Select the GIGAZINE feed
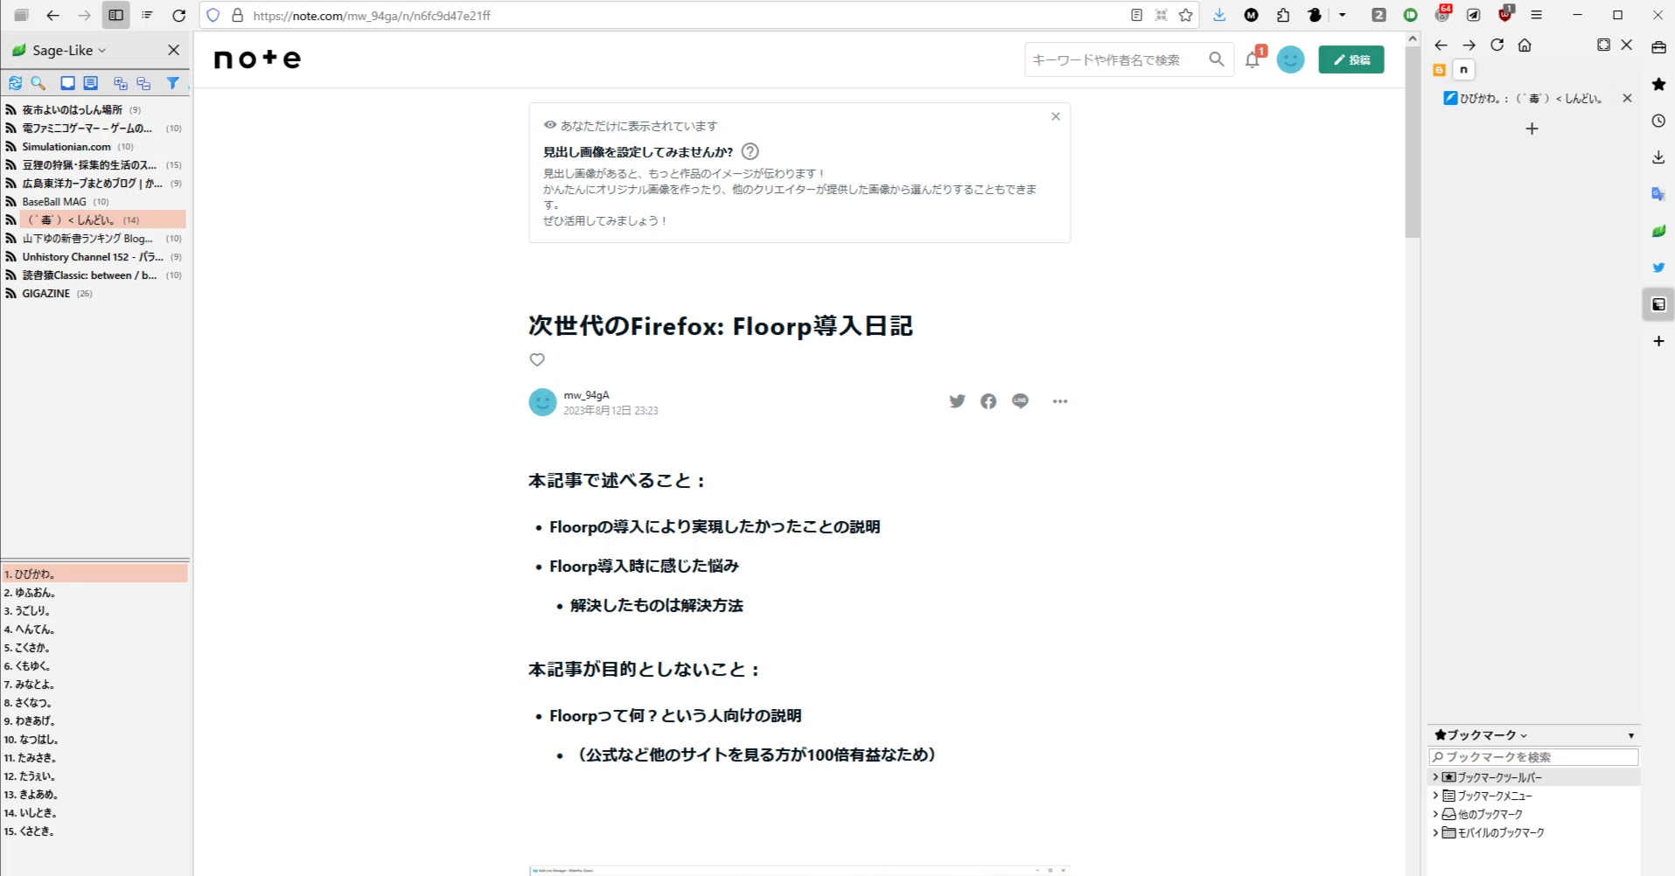Screen dimensions: 1675x876 pos(95,294)
